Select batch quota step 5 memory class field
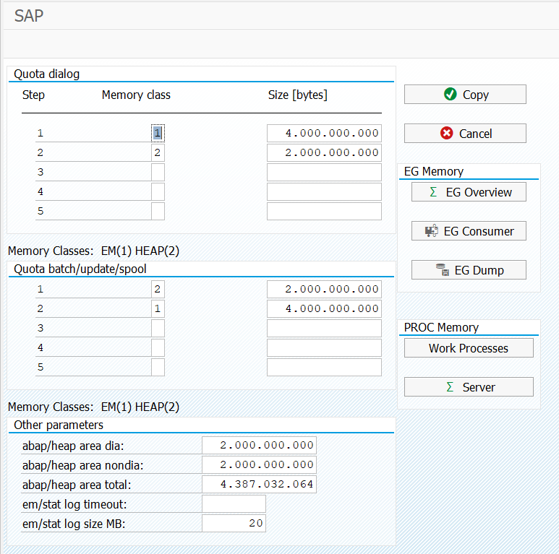Screen dimensions: 559x554 click(x=158, y=367)
